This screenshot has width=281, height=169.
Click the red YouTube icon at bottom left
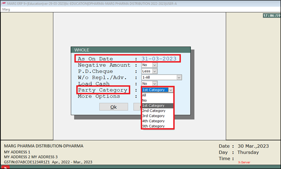pos(6,168)
